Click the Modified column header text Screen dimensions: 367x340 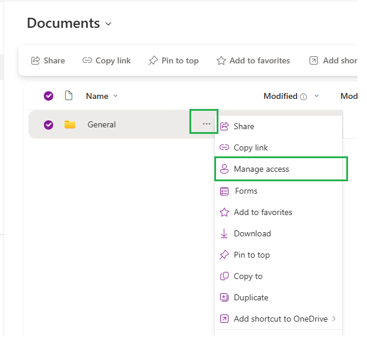[281, 96]
